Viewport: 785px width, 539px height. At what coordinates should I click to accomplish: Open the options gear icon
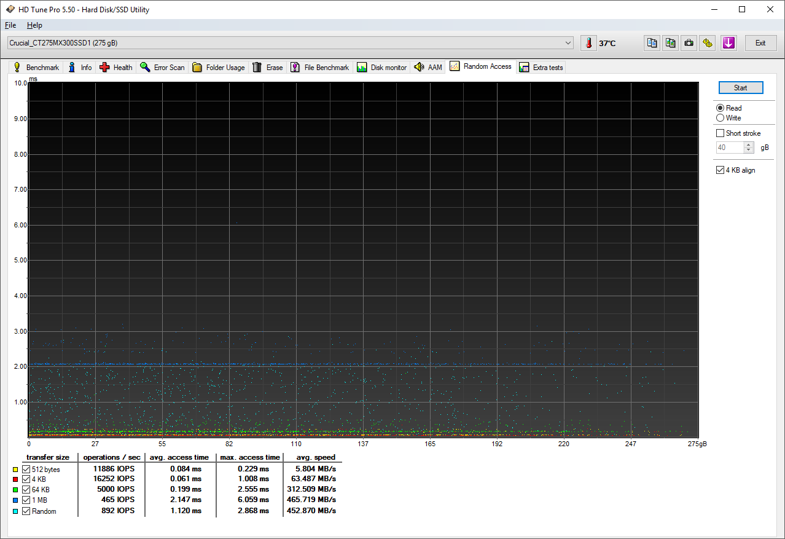[708, 43]
